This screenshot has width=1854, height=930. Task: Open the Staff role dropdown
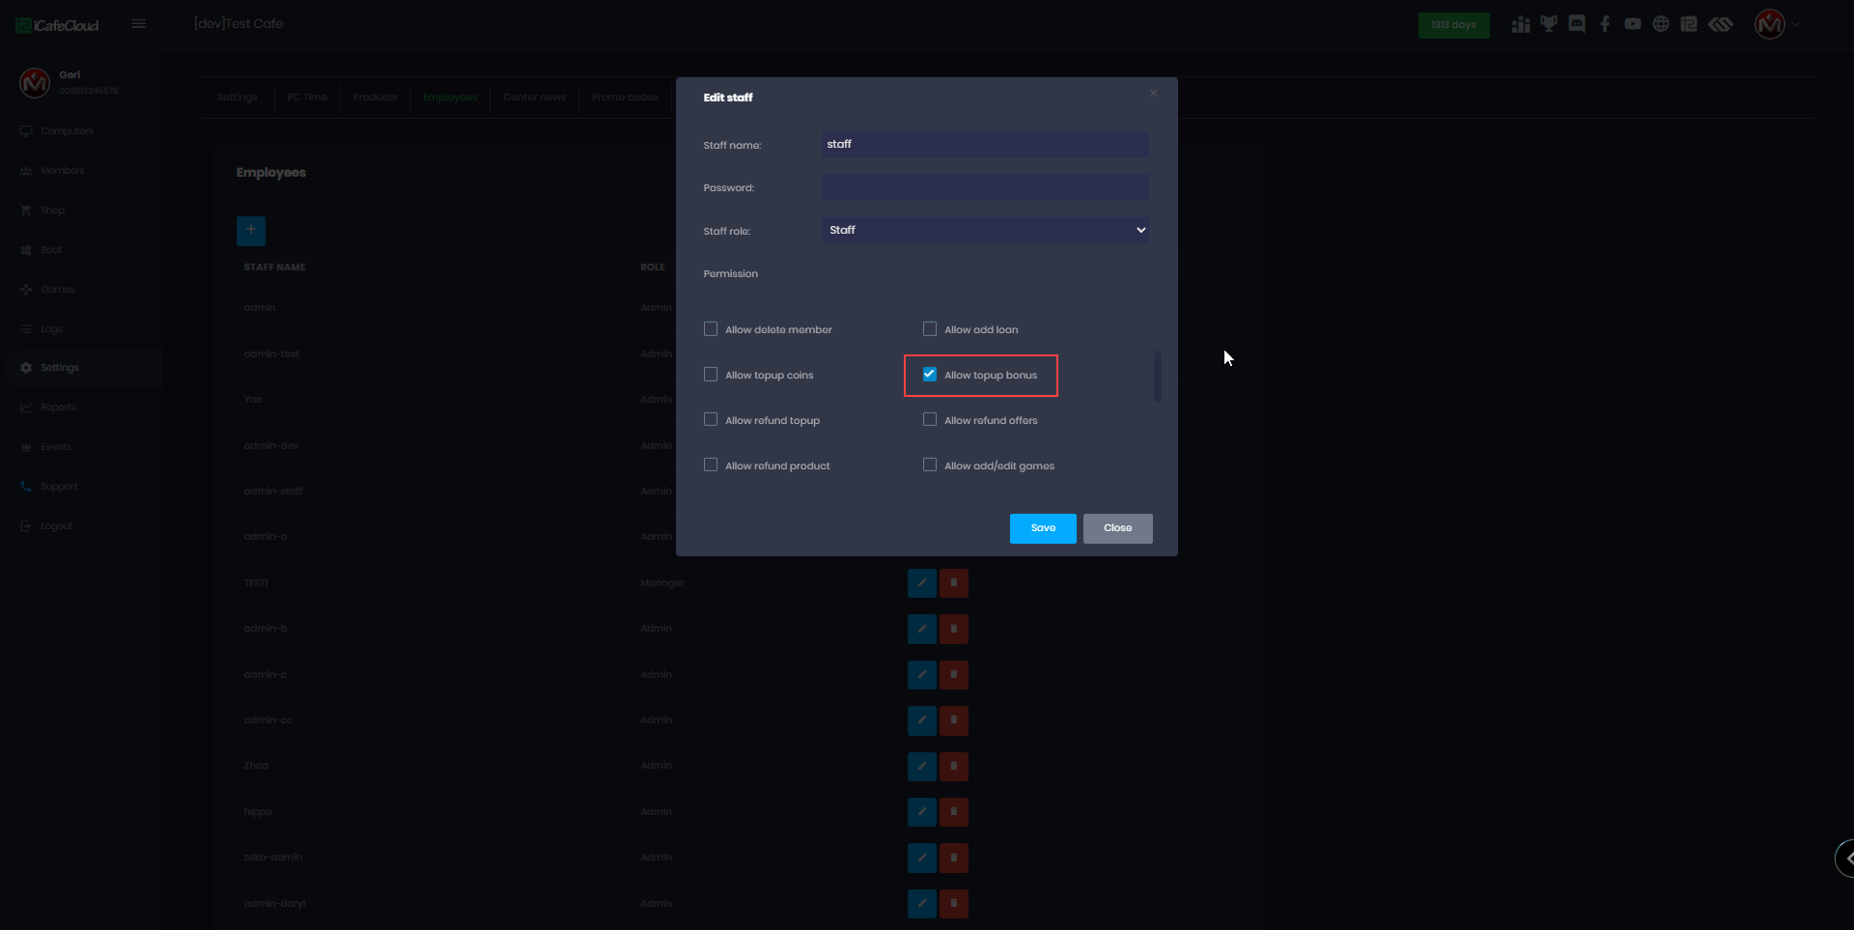point(986,230)
